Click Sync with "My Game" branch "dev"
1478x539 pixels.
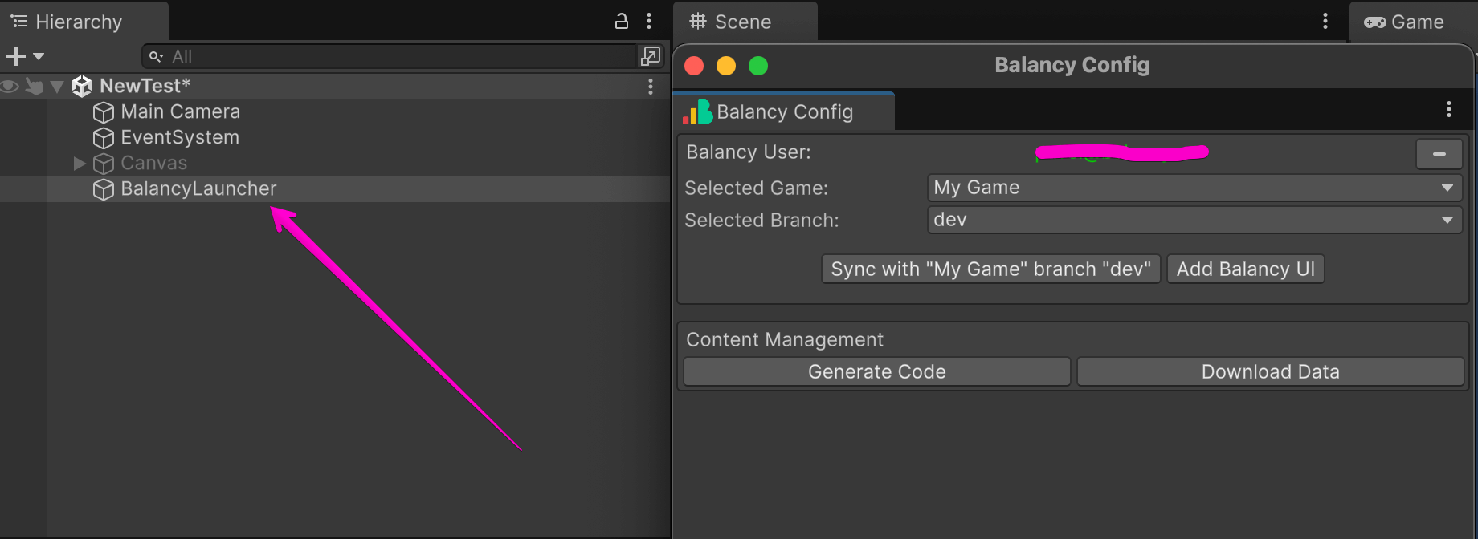[990, 269]
